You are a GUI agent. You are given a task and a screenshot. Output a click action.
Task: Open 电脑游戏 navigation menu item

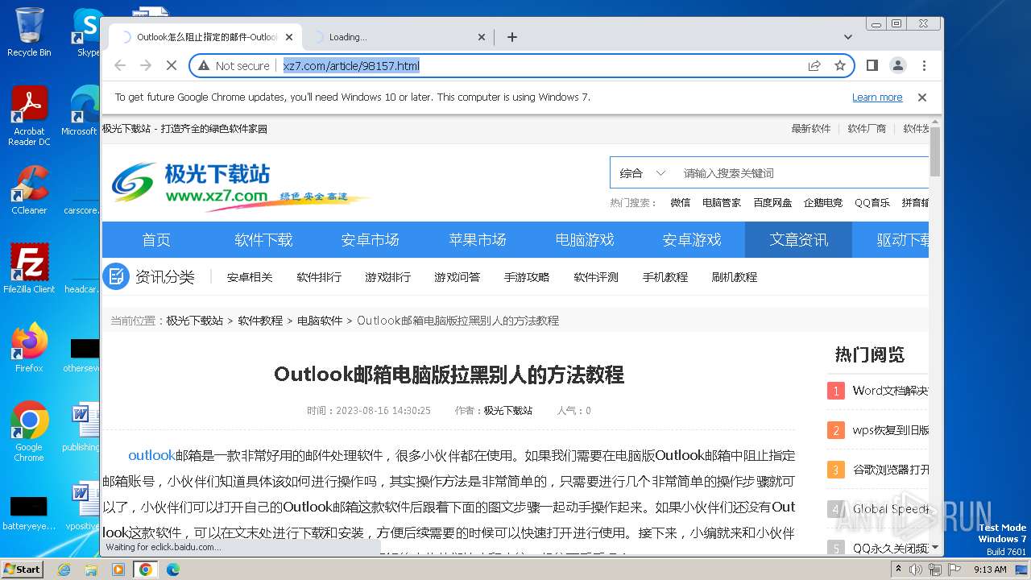coord(585,240)
